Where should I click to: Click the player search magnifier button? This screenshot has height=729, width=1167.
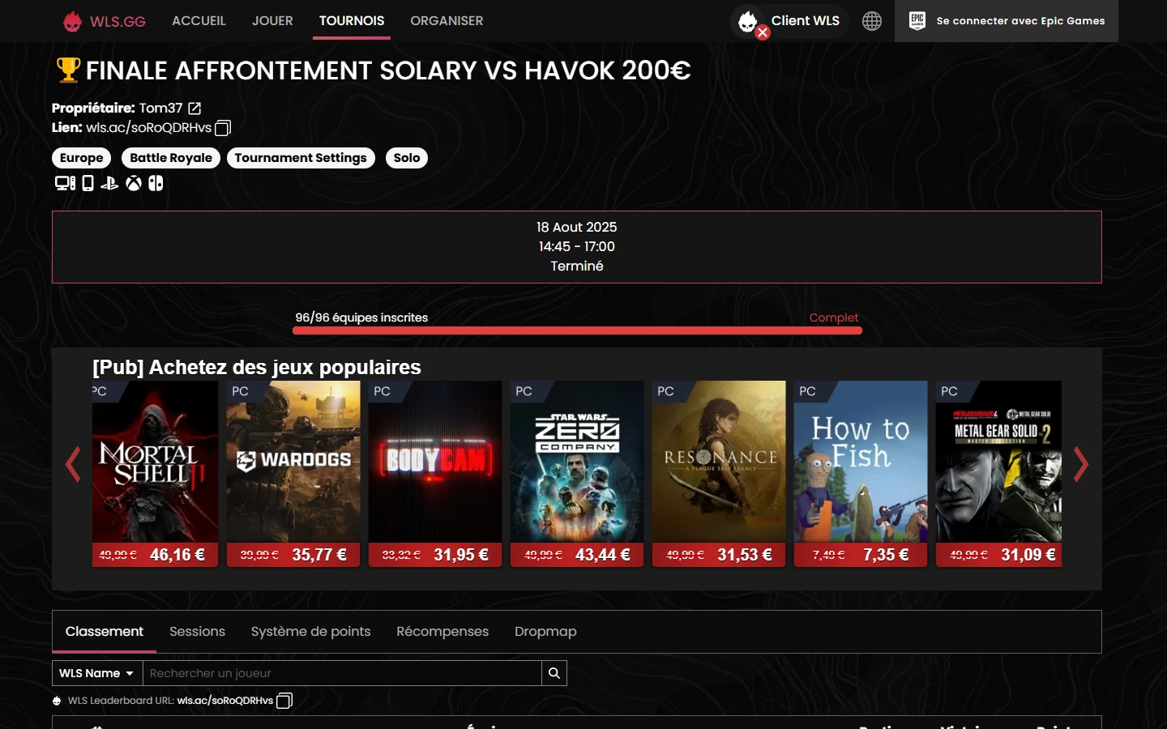pyautogui.click(x=554, y=673)
